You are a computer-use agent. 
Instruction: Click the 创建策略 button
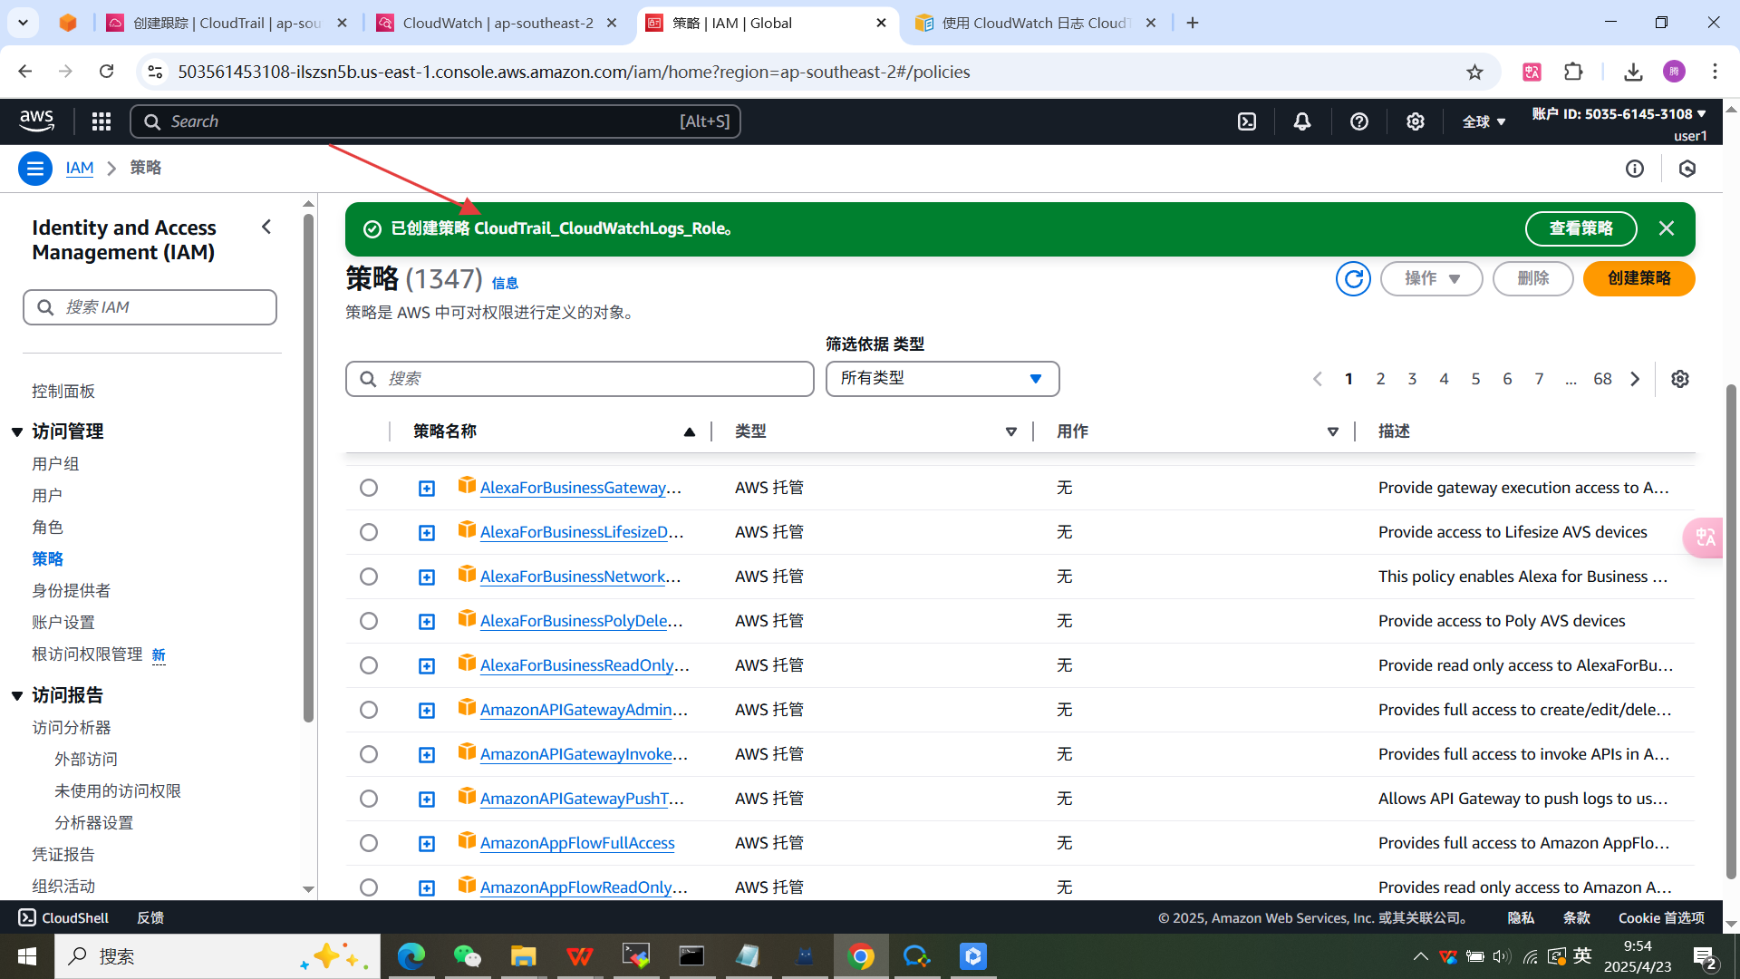click(x=1638, y=278)
